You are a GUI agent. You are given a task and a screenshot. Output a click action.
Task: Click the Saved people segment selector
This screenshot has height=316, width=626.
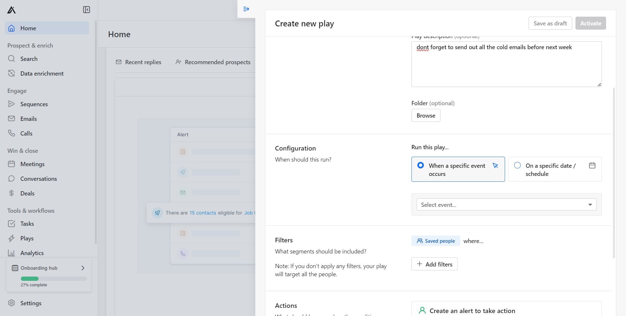click(436, 241)
